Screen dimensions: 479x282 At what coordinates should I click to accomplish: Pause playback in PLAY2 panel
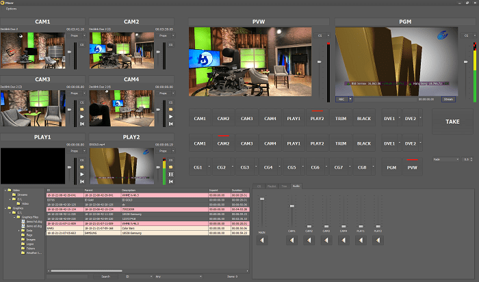[x=171, y=174]
